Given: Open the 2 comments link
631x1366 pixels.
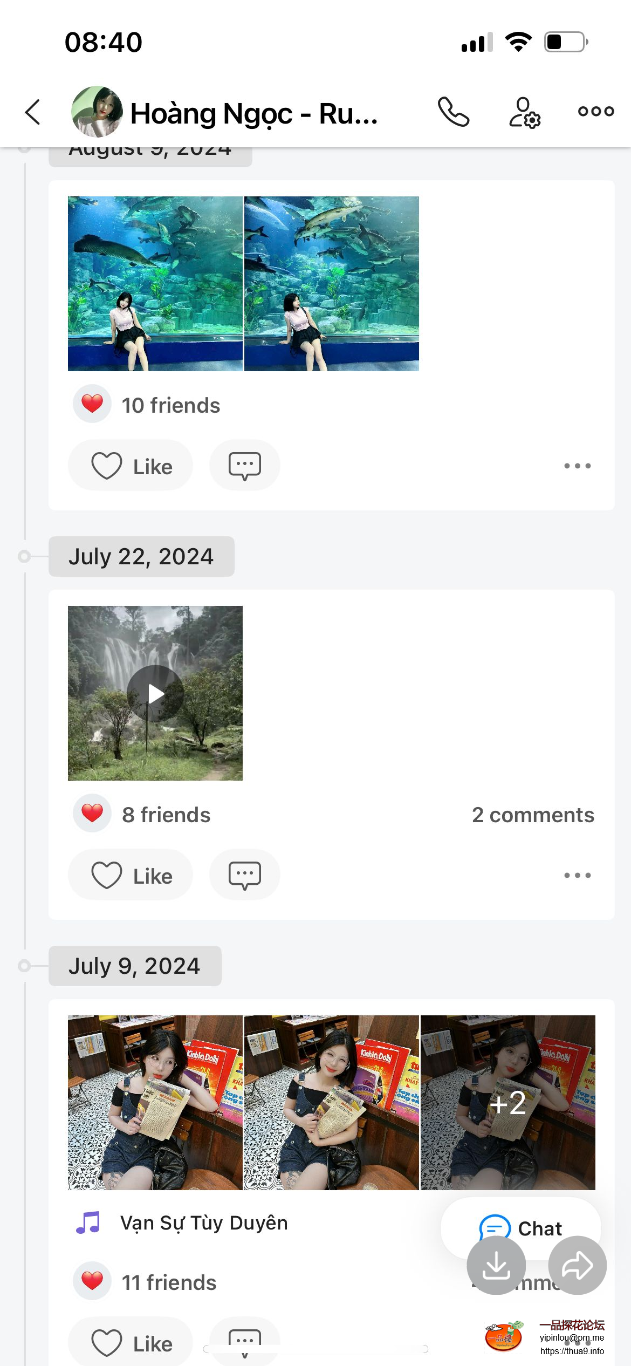Looking at the screenshot, I should 533,815.
